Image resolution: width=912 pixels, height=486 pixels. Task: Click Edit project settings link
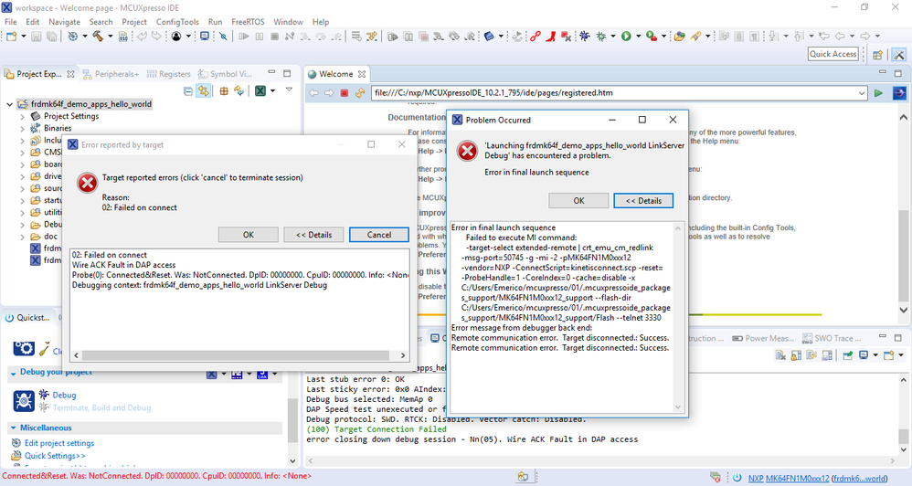[x=58, y=443]
